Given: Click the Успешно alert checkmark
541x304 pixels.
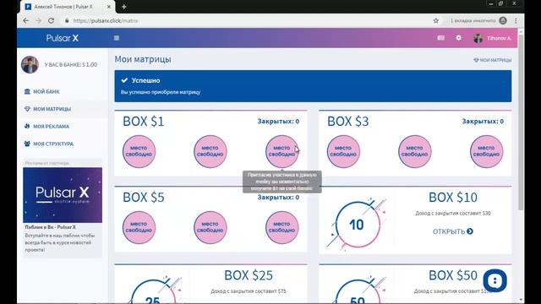Looking at the screenshot, I should (x=124, y=80).
